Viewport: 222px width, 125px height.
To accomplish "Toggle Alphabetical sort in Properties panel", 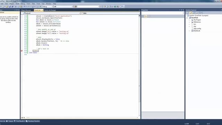I will coord(146,16).
